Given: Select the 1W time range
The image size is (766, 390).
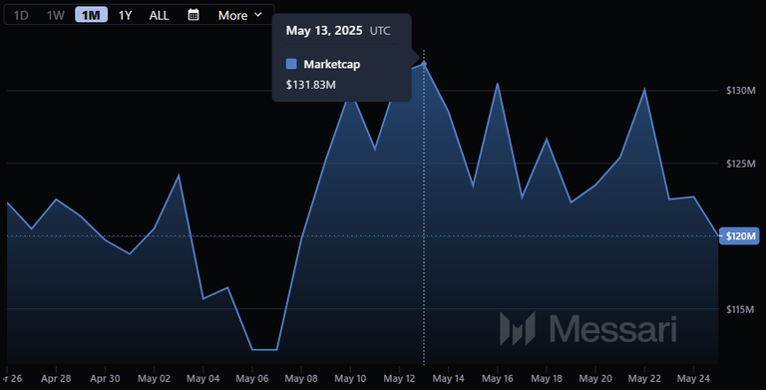Looking at the screenshot, I should coord(55,15).
